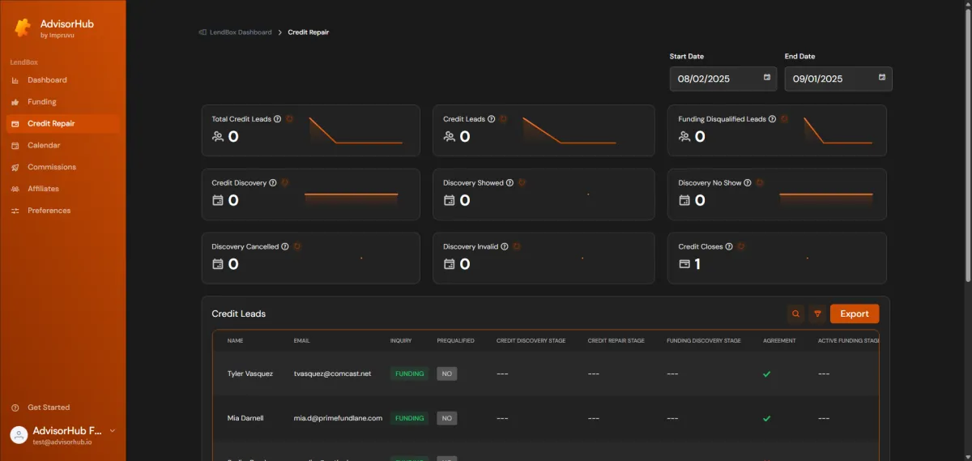Click the Get Started help icon
The width and height of the screenshot is (972, 461).
click(15, 408)
